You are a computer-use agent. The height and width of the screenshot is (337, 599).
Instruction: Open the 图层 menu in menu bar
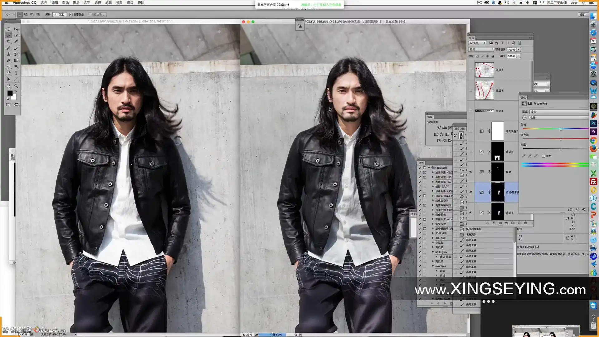76,2
